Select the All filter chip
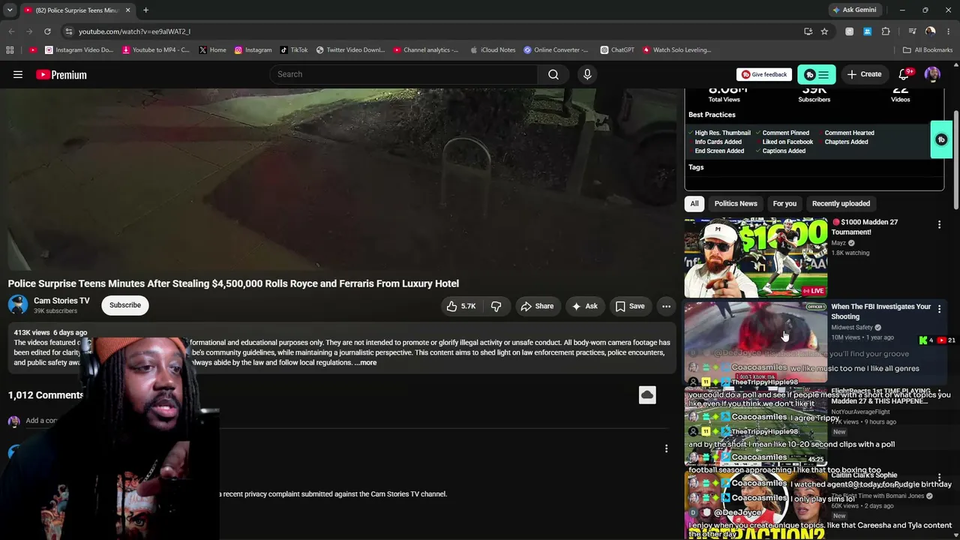Image resolution: width=960 pixels, height=540 pixels. (694, 203)
